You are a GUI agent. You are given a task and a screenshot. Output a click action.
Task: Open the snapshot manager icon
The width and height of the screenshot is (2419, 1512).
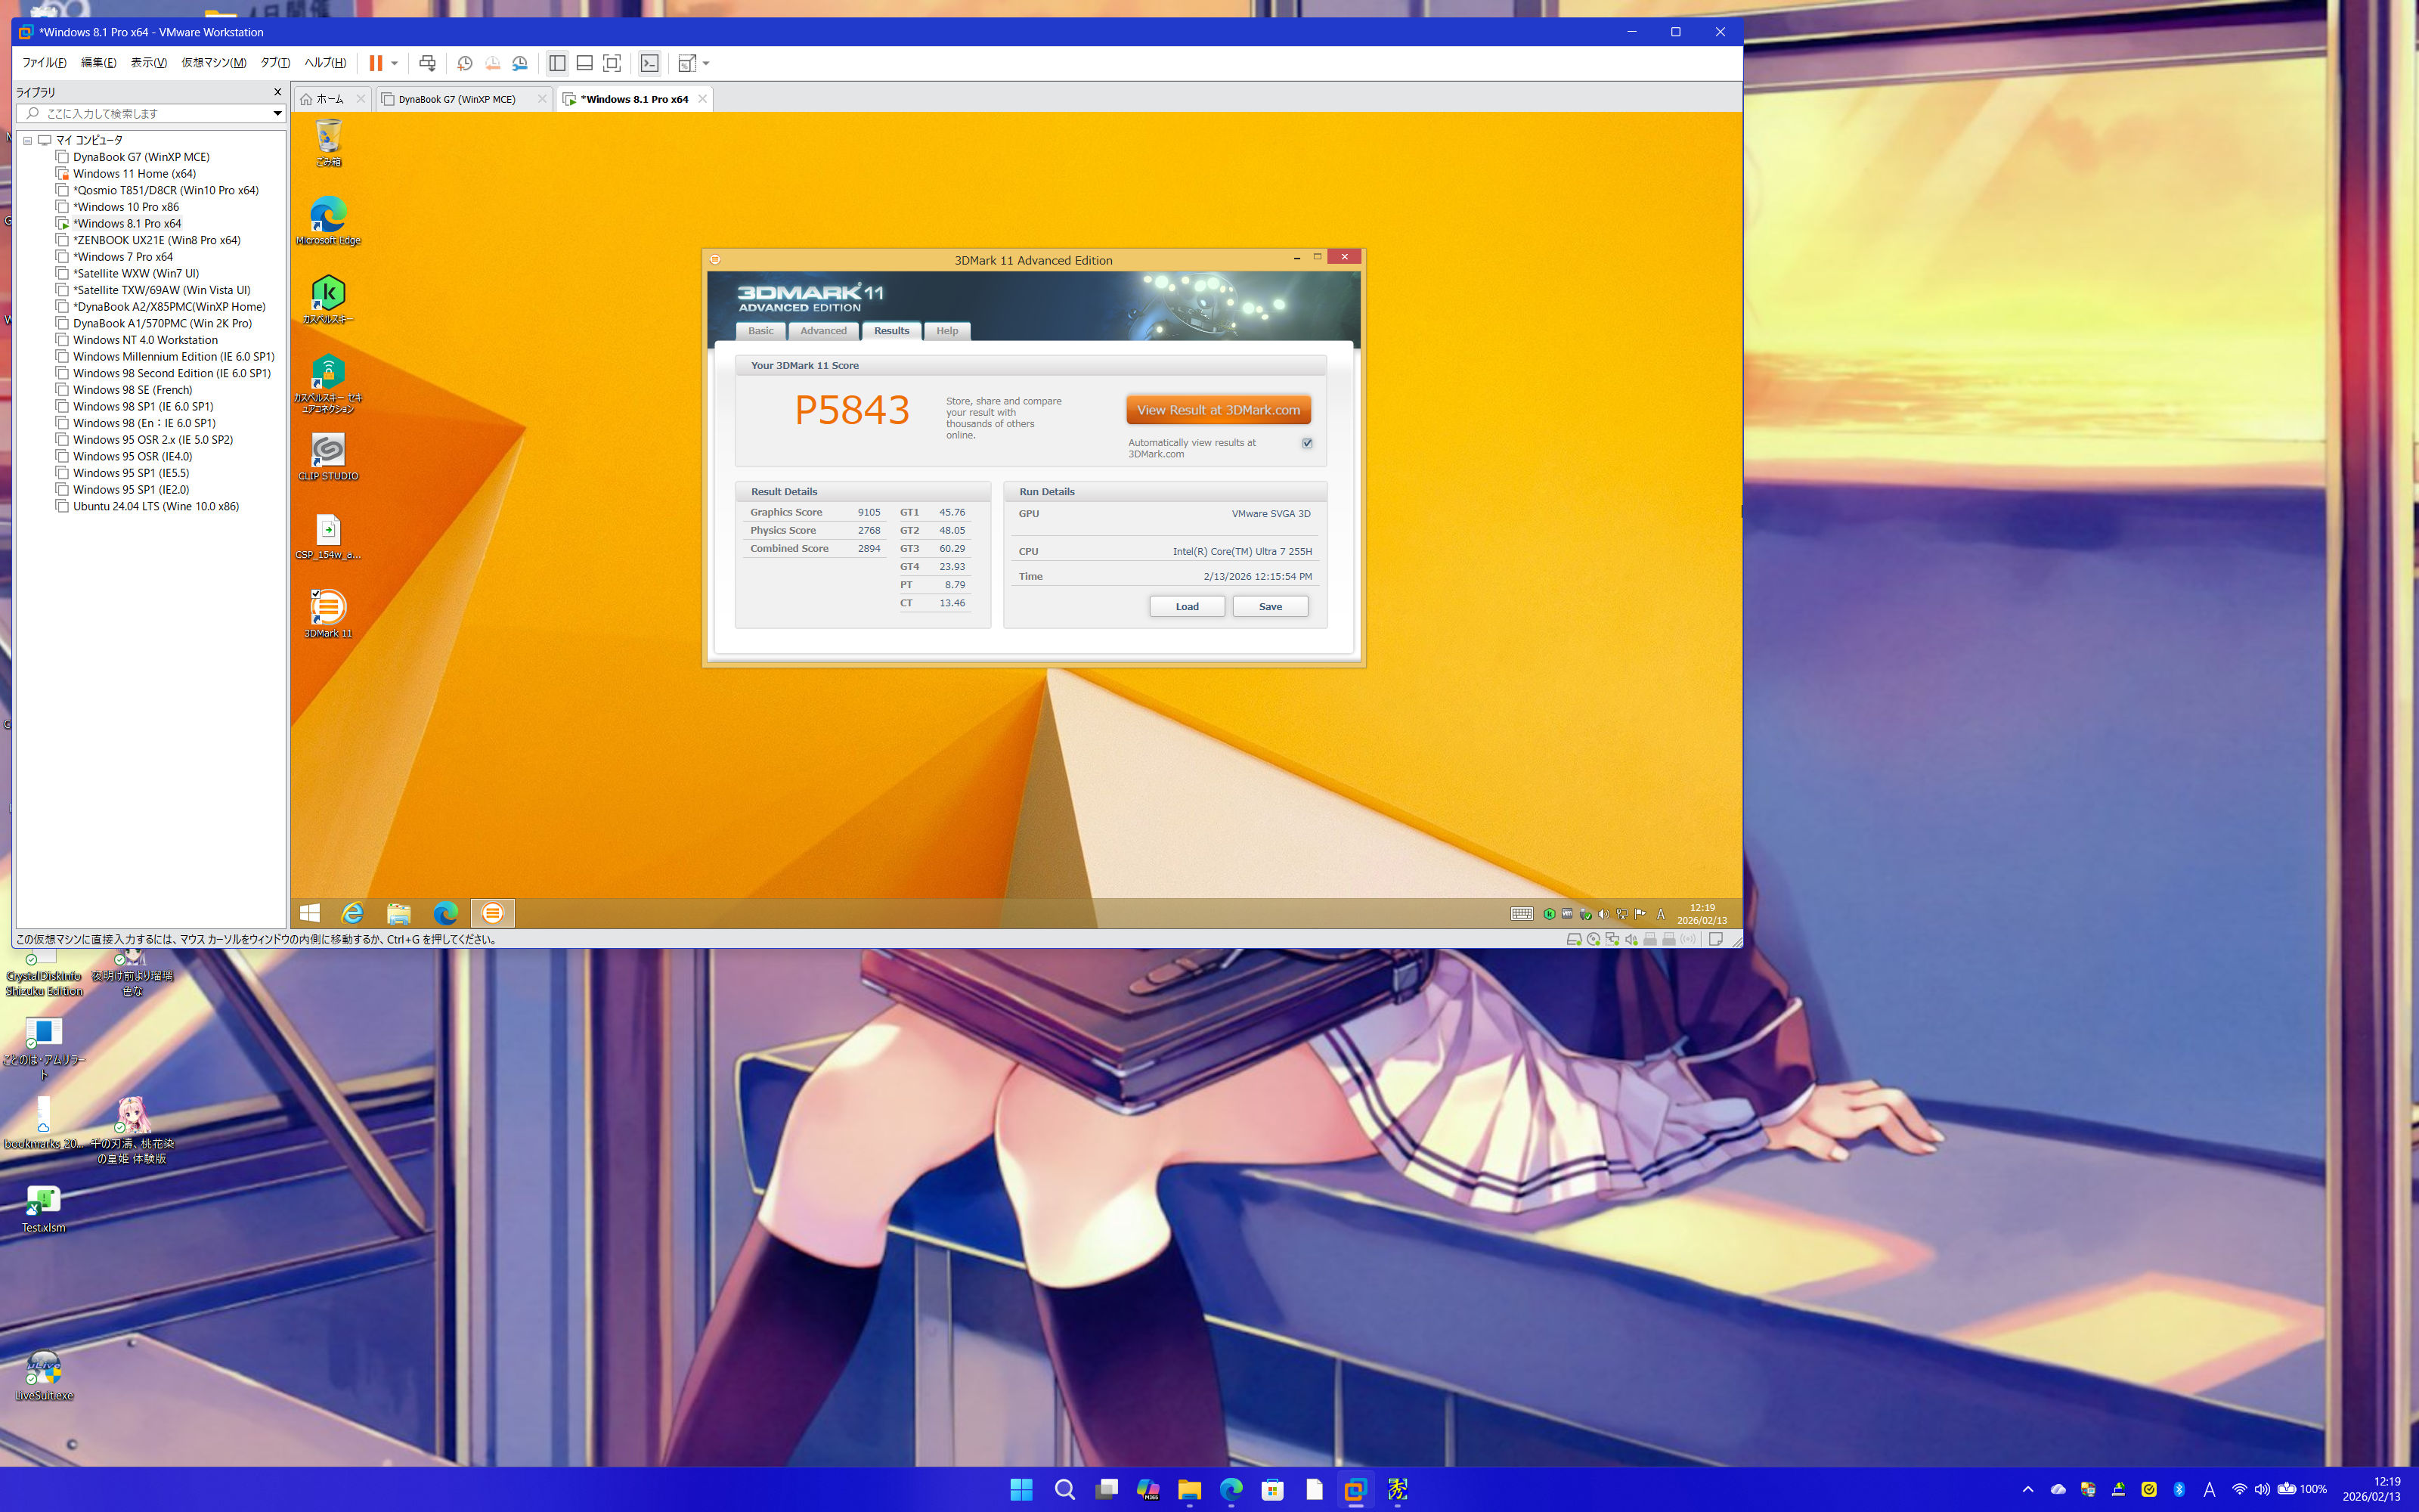coord(520,63)
